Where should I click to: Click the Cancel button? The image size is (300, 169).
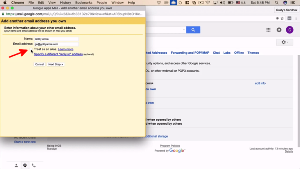point(39,64)
